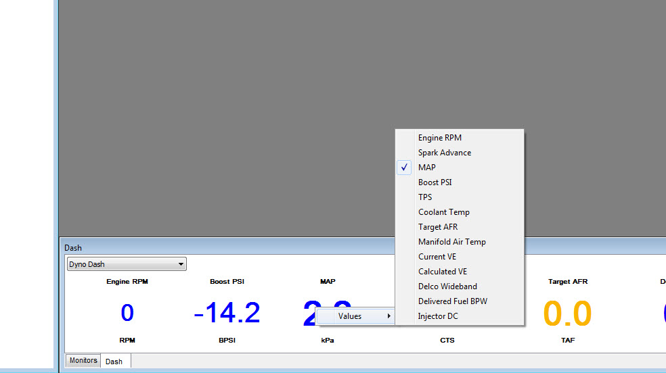Choose Calculated VE menu option
Screen dimensions: 666x373
[x=459, y=271]
